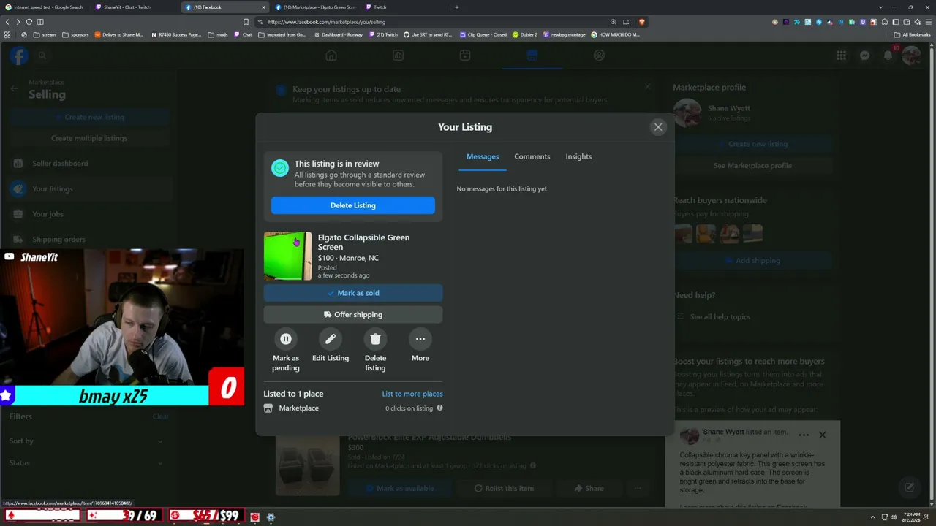Click the address bar URL field
Screen dimensions: 936x526
(x=431, y=22)
